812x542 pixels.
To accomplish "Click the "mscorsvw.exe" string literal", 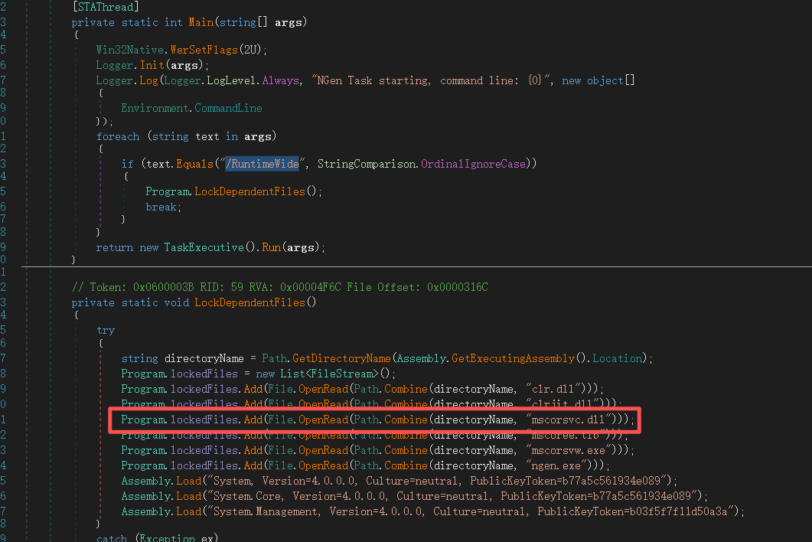I will pyautogui.click(x=568, y=450).
